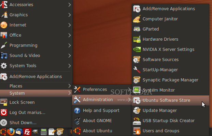The height and width of the screenshot is (136, 212).
Task: Click the System Monitor graph icon
Action: [x=137, y=90]
